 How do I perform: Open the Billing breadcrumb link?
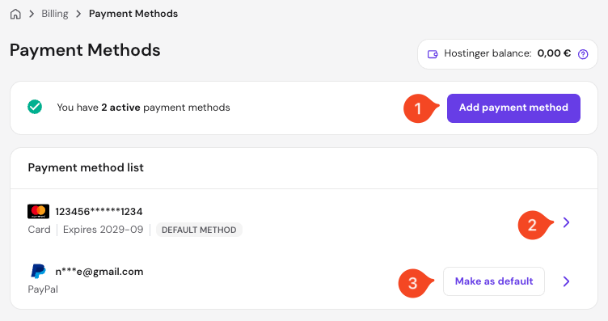pos(55,14)
